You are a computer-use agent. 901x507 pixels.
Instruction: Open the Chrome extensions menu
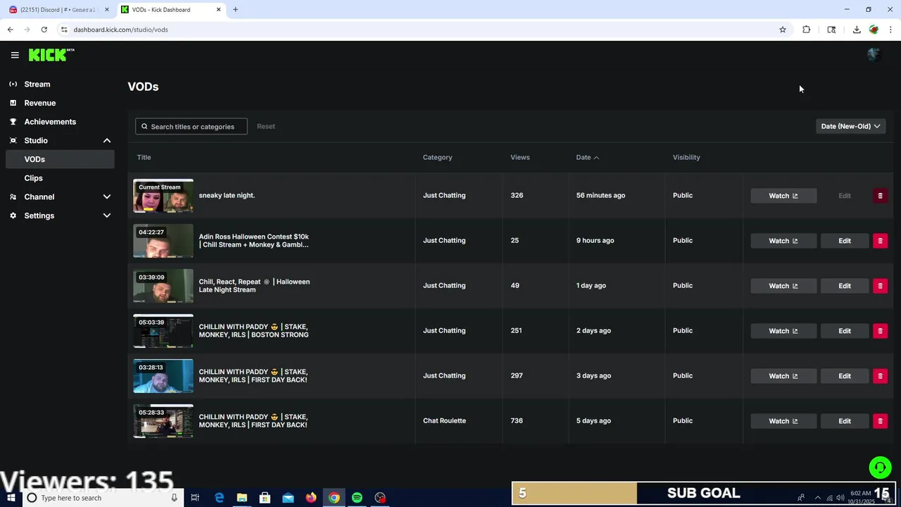(x=806, y=30)
